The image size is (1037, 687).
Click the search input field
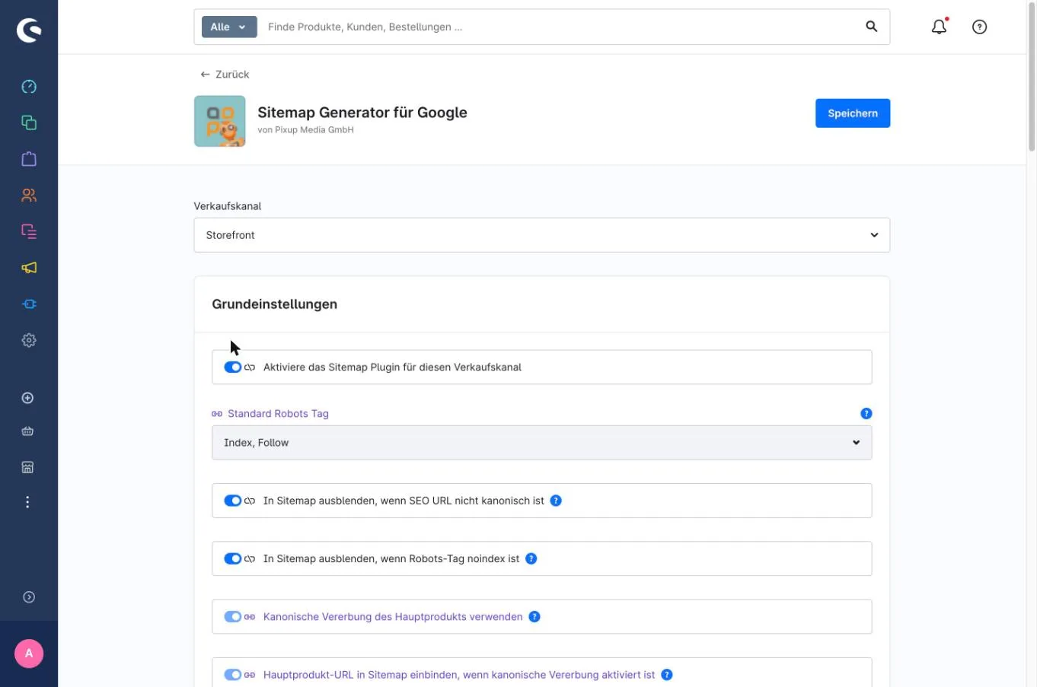coord(560,27)
